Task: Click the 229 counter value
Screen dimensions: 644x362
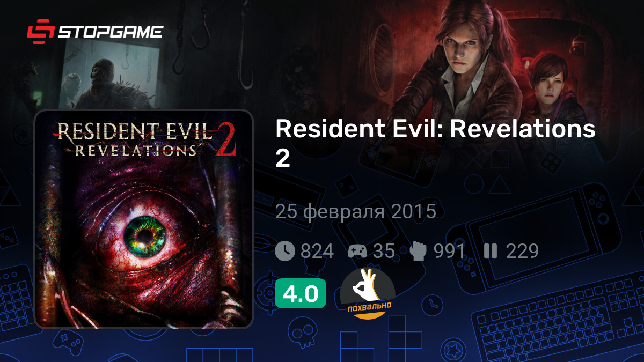Action: pos(522,251)
